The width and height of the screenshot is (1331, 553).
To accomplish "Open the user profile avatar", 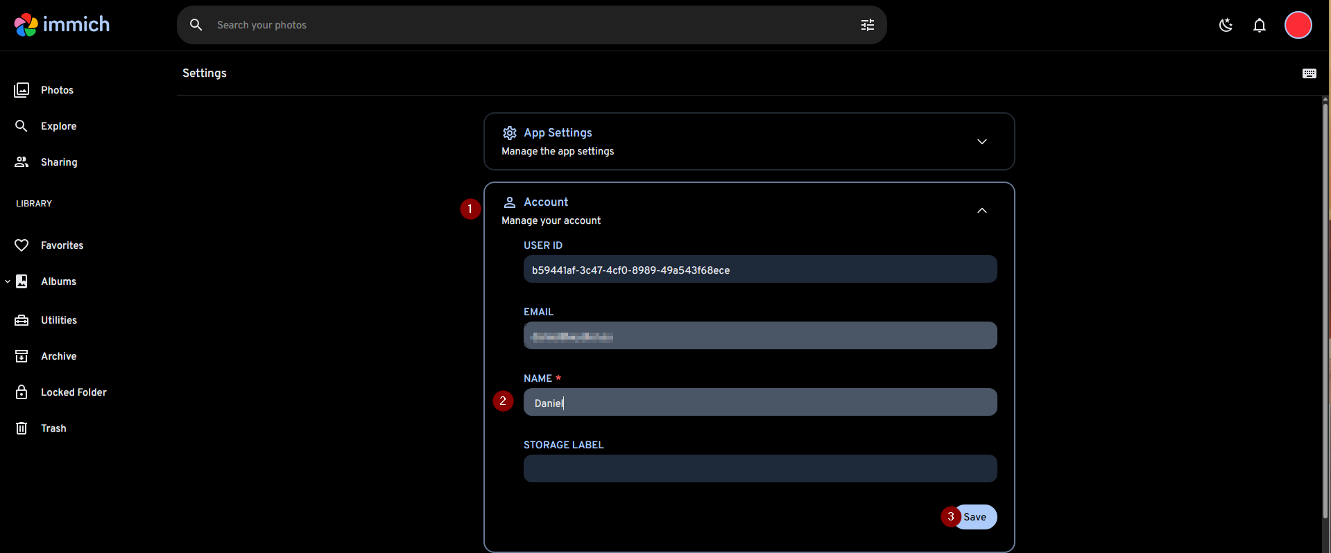I will tap(1298, 25).
